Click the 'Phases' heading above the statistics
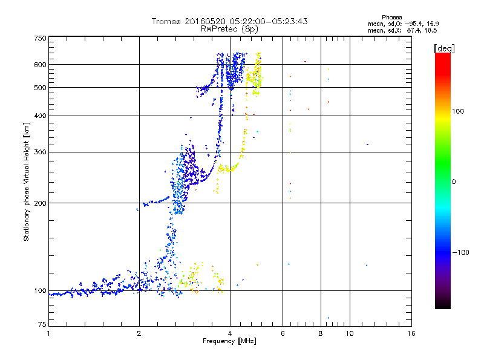Screen dimensions: 484x363 point(391,18)
